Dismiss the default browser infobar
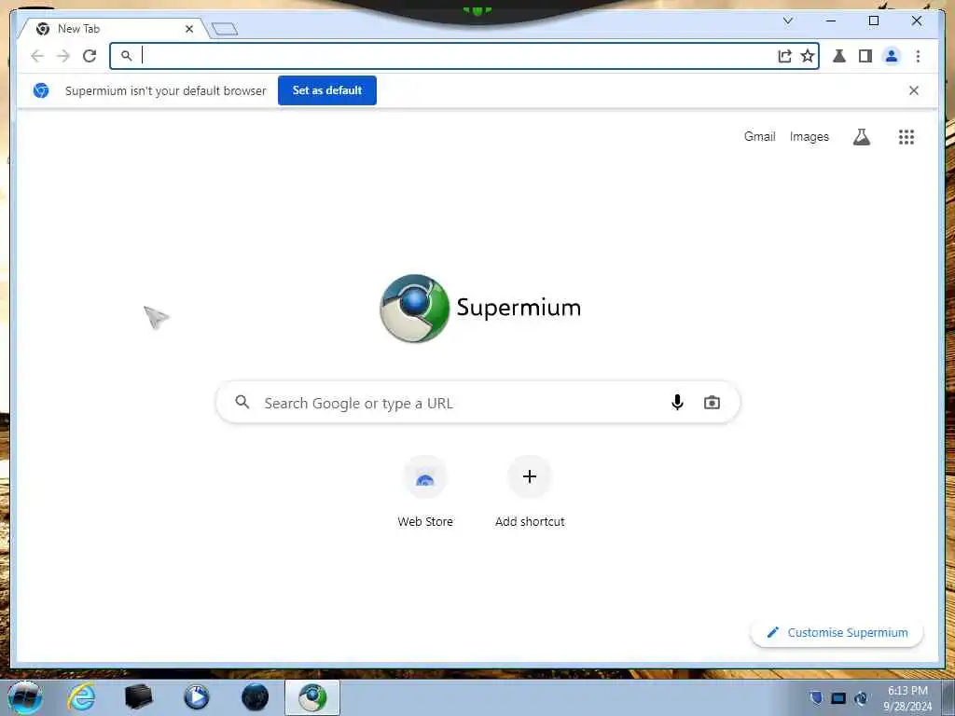955x716 pixels. point(914,90)
